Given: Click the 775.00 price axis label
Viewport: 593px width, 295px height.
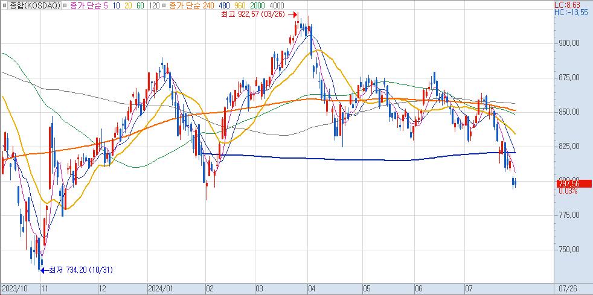Looking at the screenshot, I should 569,215.
